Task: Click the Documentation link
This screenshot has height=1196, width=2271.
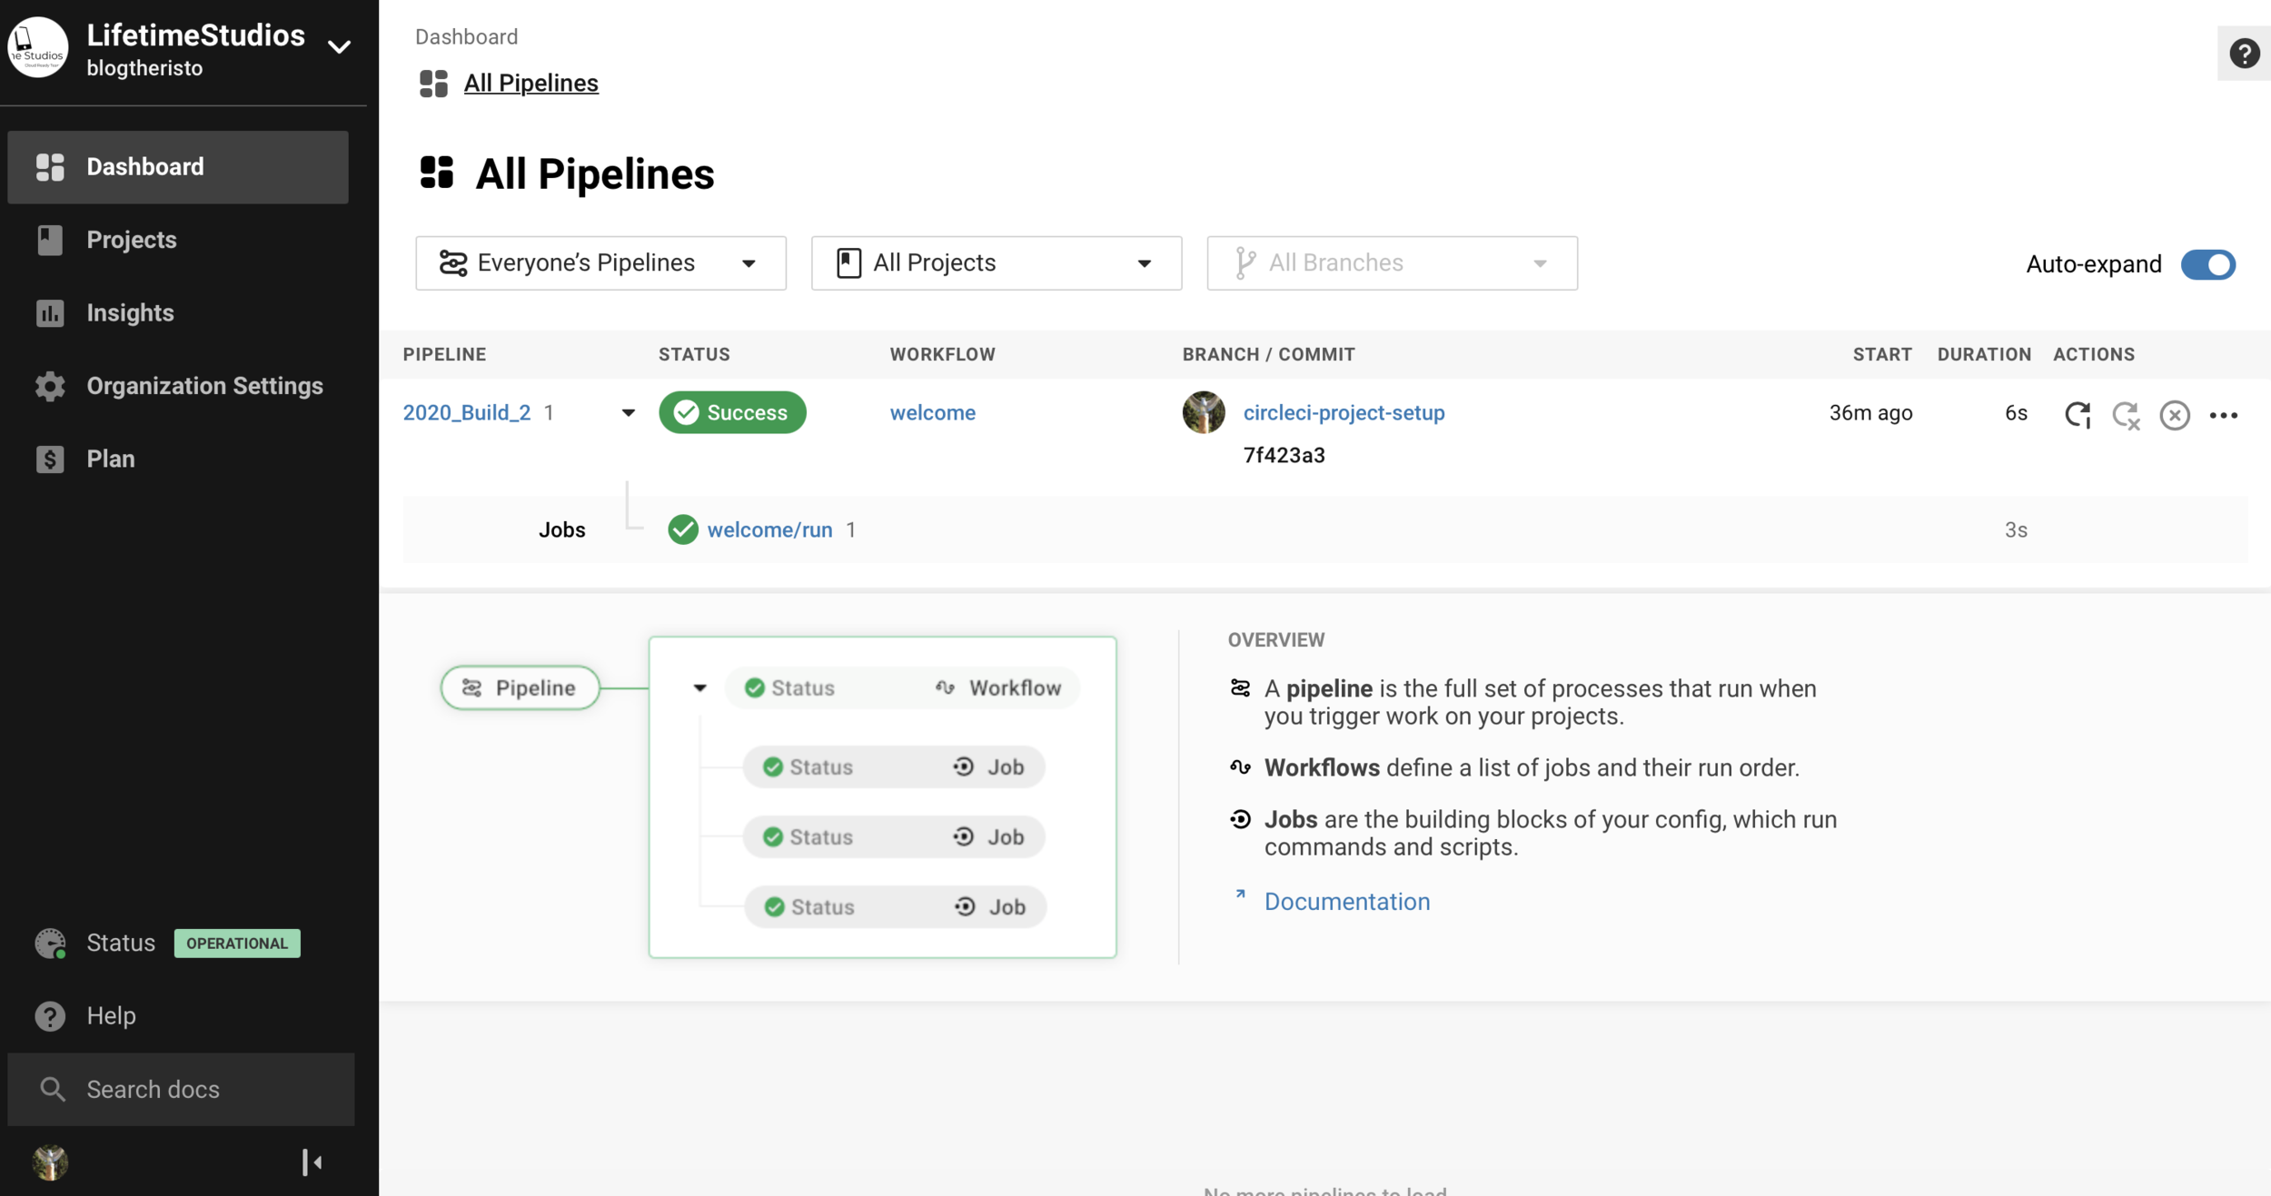Action: click(x=1346, y=901)
